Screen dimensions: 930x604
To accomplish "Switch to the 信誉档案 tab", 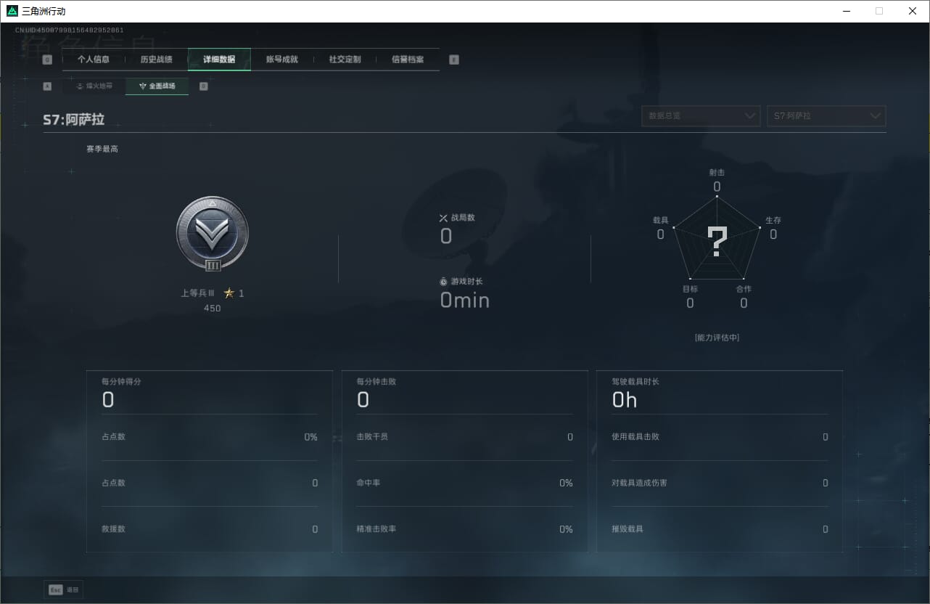I will pos(408,60).
